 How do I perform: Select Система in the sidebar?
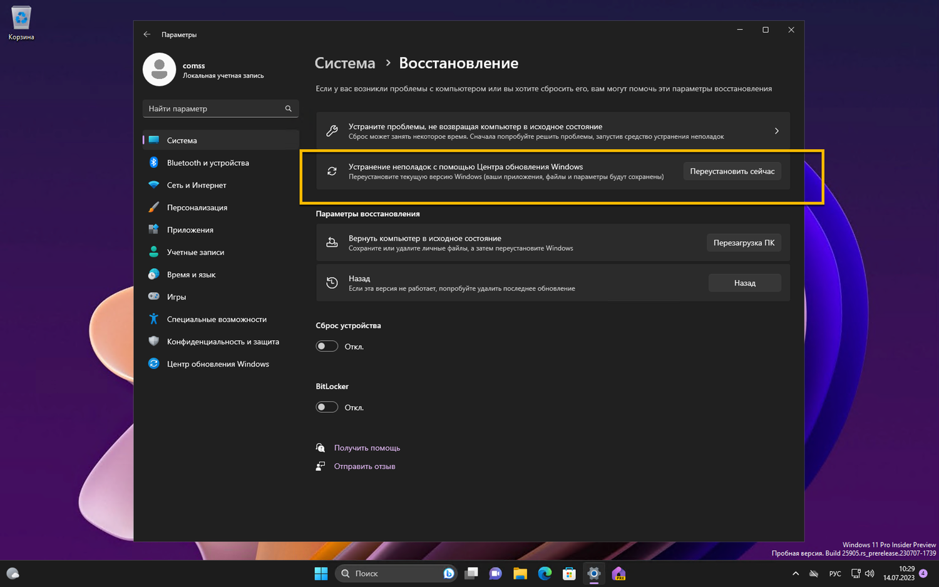[x=220, y=140]
